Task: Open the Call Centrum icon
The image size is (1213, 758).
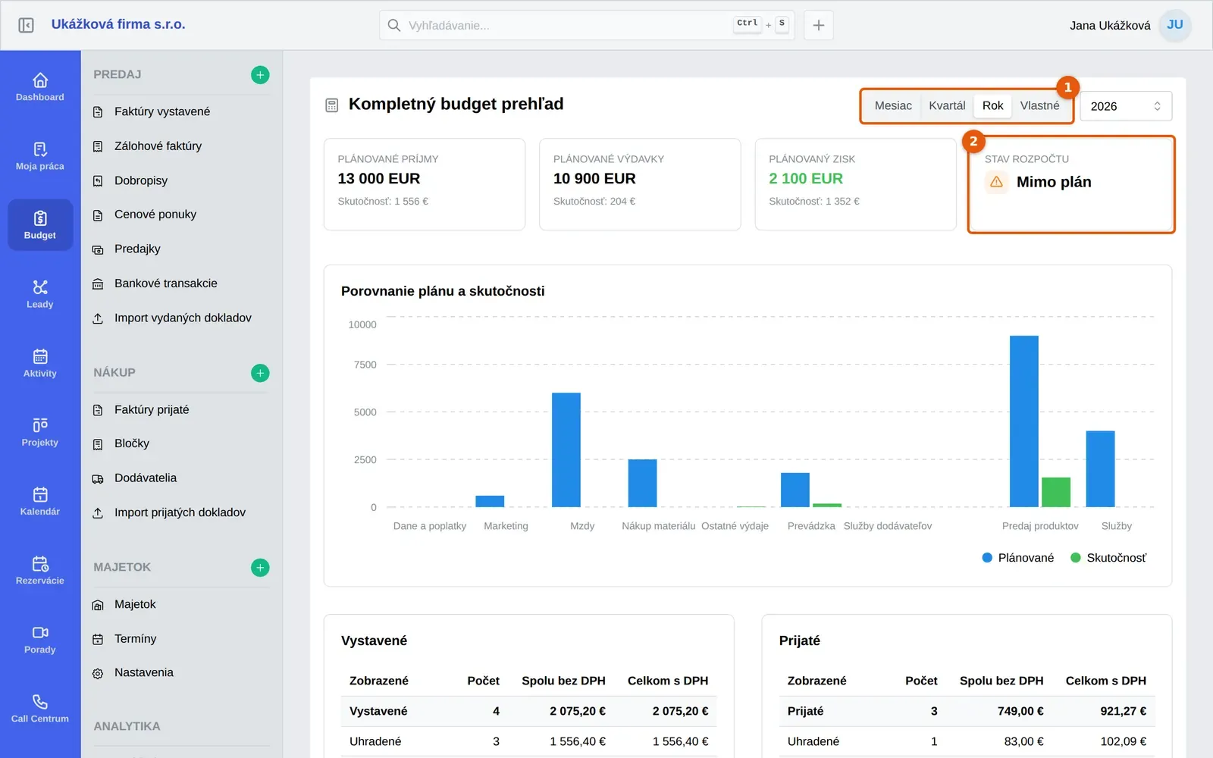Action: (x=40, y=708)
